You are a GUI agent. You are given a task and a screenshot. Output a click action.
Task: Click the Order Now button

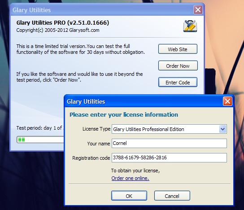[178, 66]
